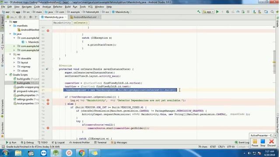The width and height of the screenshot is (280, 157).
Task: Open the AVD Manager icon
Action: click(x=254, y=12)
